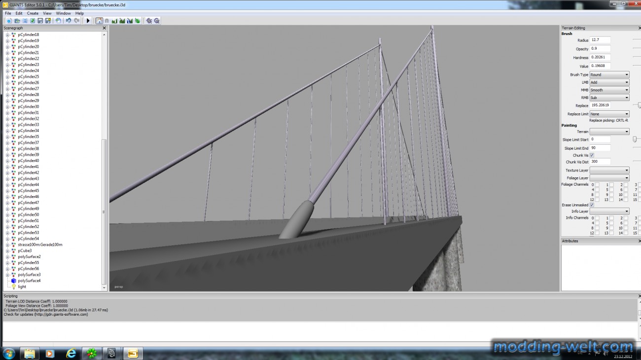Screen dimensions: 641x360
Task: Open Windows Explorer from the taskbar
Action: 30,353
